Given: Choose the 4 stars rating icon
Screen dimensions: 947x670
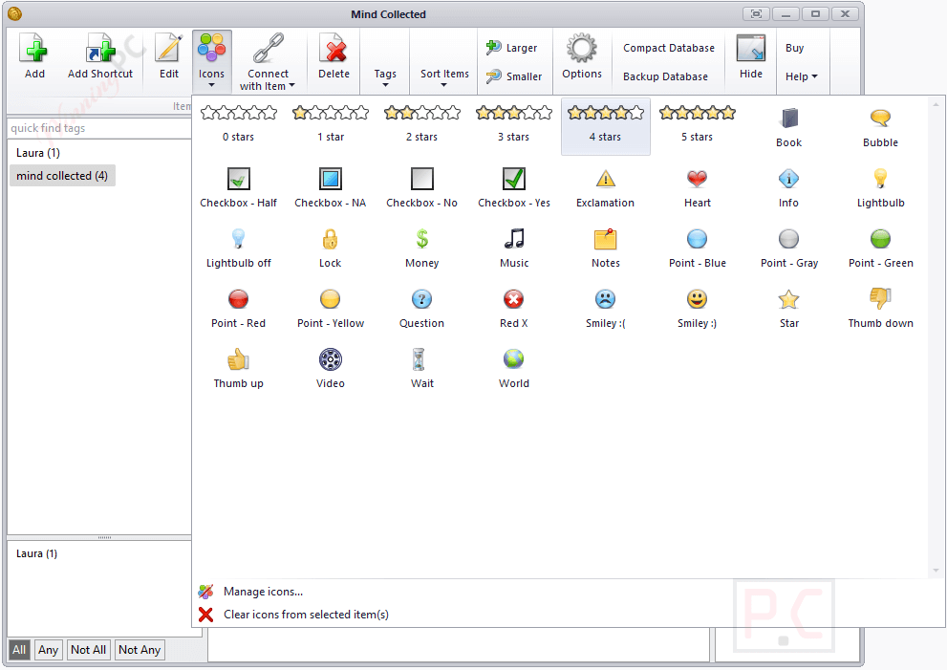Looking at the screenshot, I should click(606, 126).
